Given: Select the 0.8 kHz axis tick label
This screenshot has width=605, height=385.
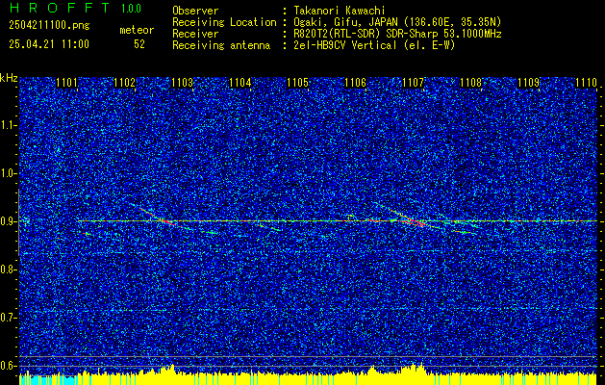Looking at the screenshot, I should pyautogui.click(x=8, y=269).
